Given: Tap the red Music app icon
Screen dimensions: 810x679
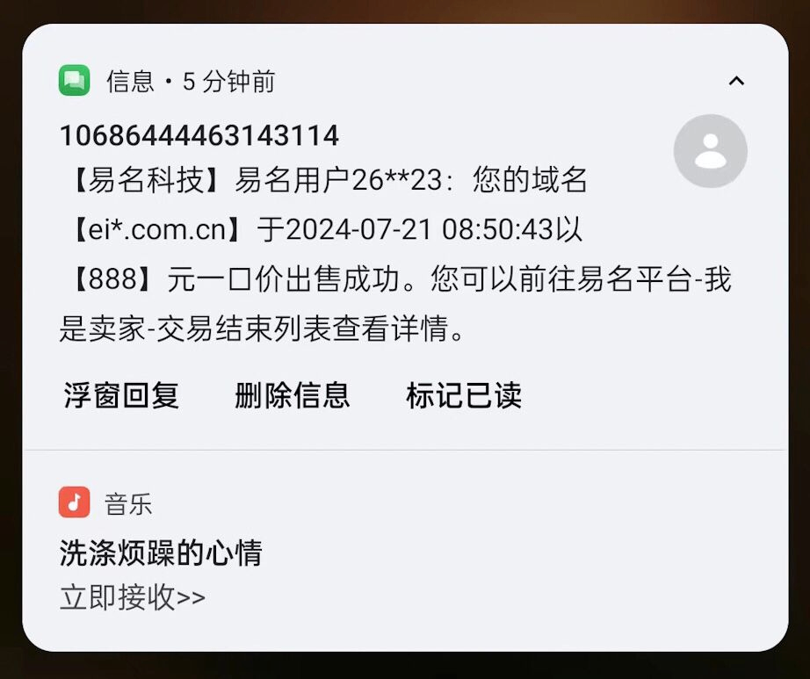Looking at the screenshot, I should (75, 502).
